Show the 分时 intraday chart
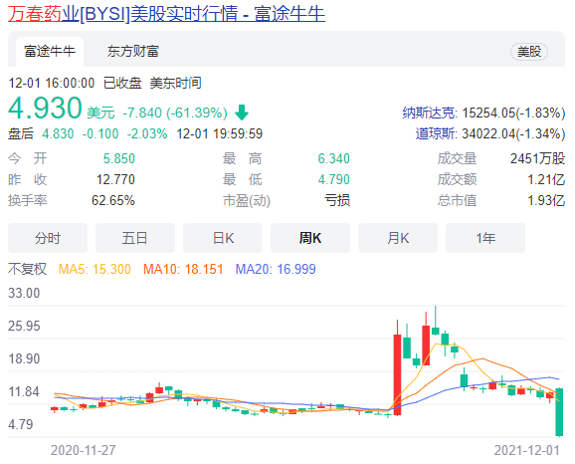 pos(48,238)
